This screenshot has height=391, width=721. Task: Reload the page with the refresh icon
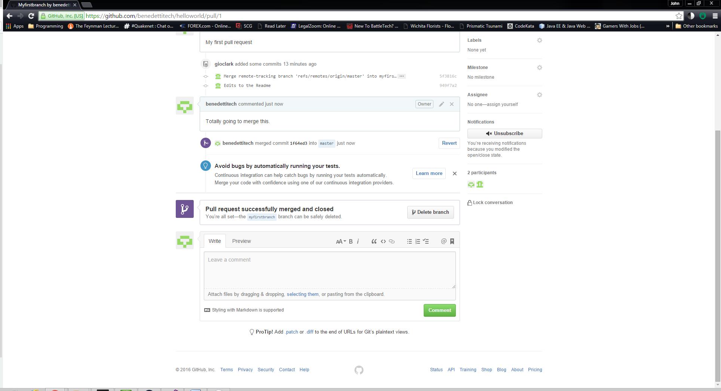[31, 16]
